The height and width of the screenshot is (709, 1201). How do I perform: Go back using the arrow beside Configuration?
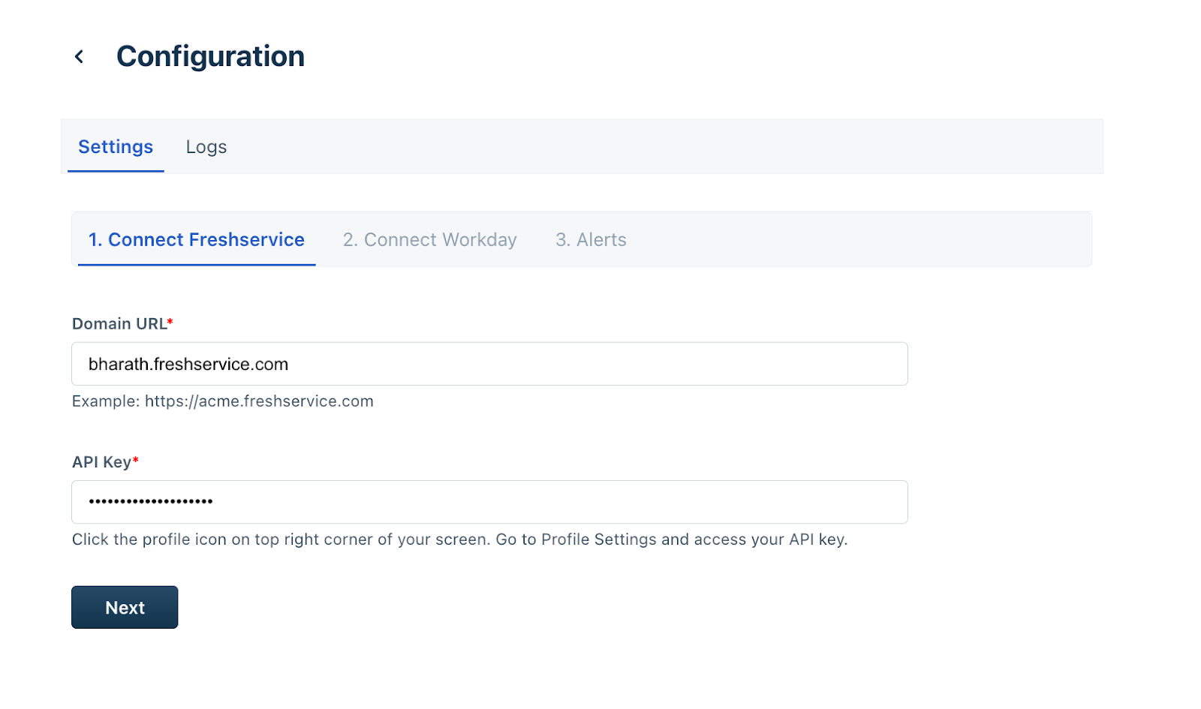click(79, 56)
